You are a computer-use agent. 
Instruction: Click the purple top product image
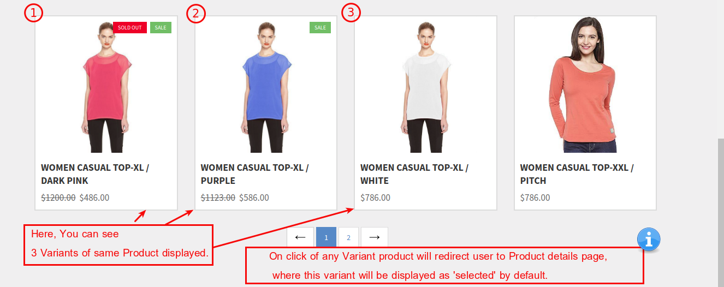pos(266,87)
